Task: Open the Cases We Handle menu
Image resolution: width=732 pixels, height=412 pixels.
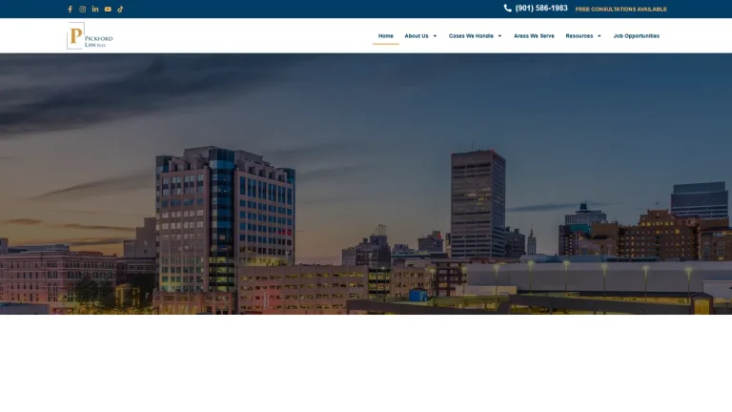Action: point(471,36)
